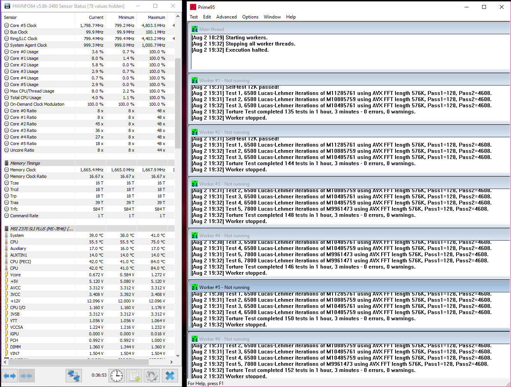Click the Worker #5 window icon
511x387 pixels.
pyautogui.click(x=195, y=287)
